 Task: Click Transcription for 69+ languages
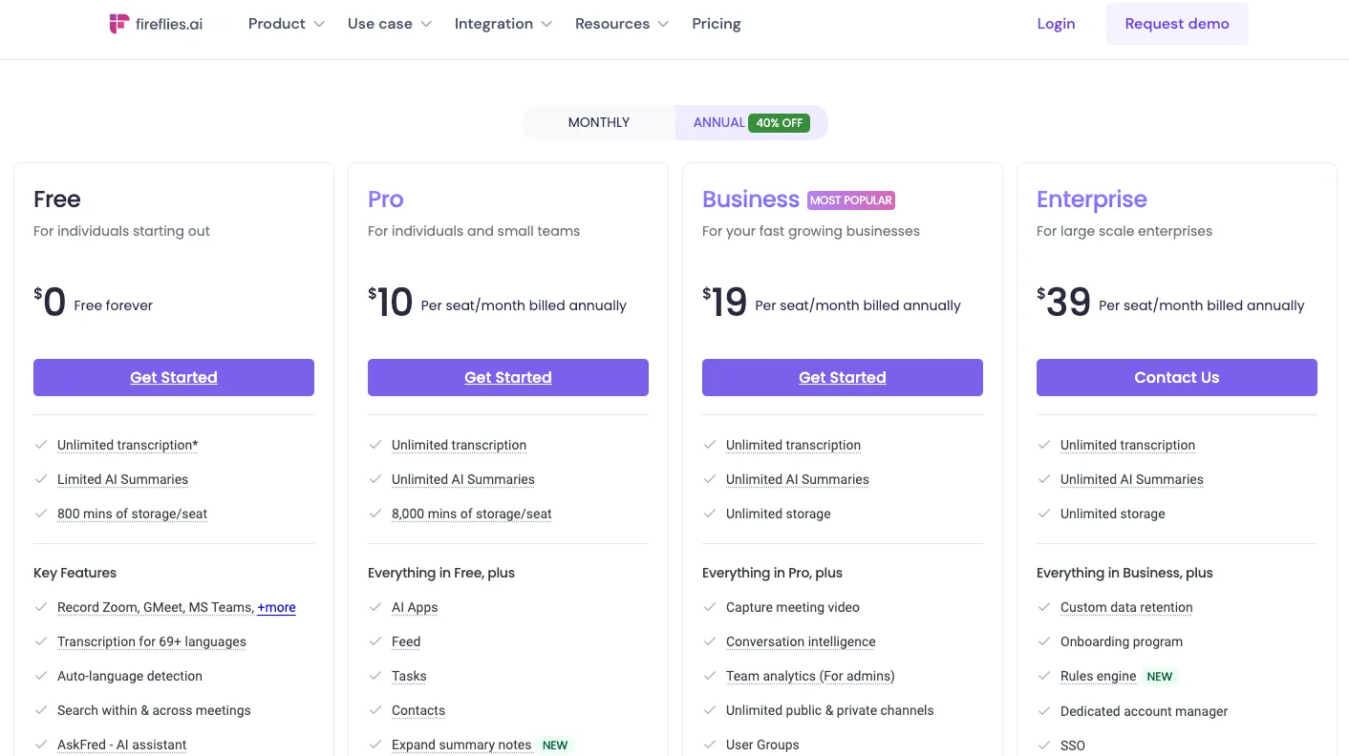(x=152, y=641)
